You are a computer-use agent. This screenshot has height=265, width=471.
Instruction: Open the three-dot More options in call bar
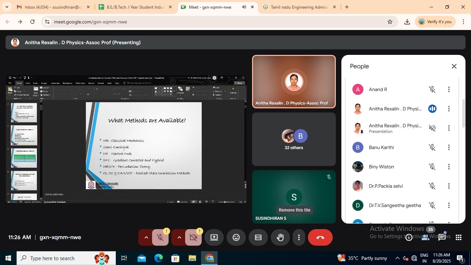(299, 237)
